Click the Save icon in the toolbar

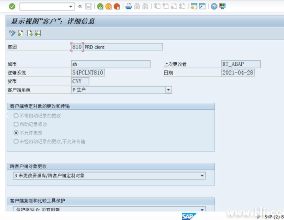pyautogui.click(x=89, y=6)
